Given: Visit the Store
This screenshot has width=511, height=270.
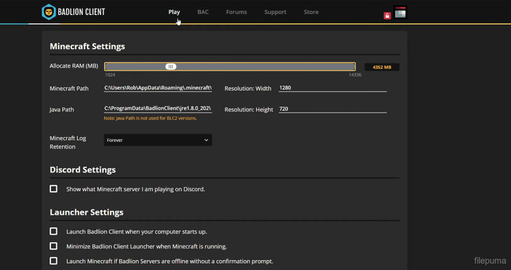Looking at the screenshot, I should pos(311,12).
